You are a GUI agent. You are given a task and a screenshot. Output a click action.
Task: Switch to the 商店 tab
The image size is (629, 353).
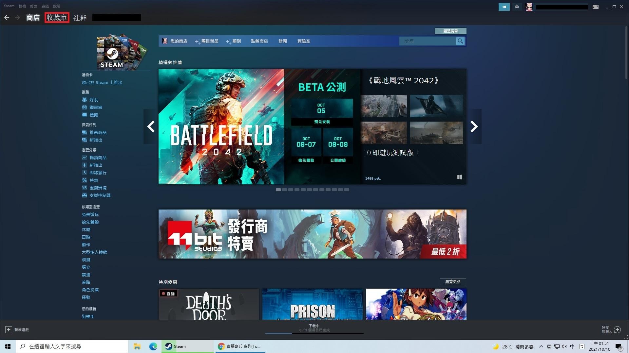click(x=33, y=18)
